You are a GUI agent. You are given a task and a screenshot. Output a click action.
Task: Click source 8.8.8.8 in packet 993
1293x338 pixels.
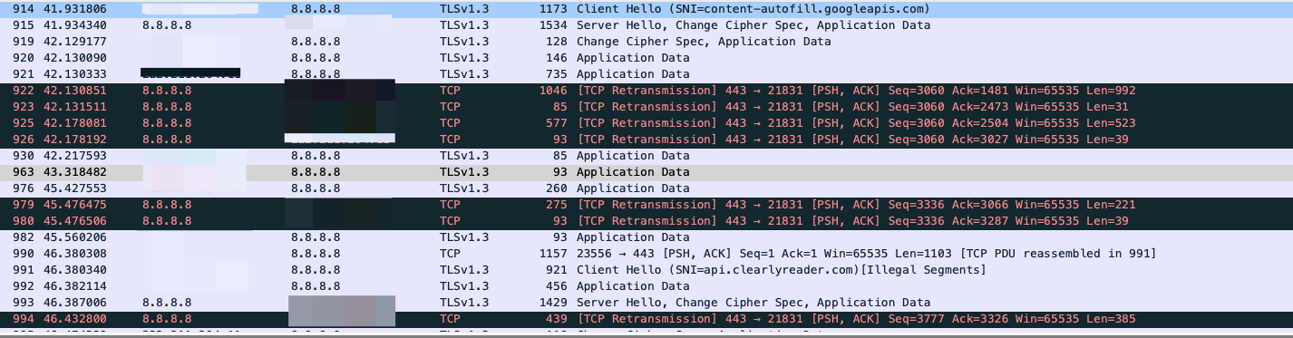click(x=167, y=303)
